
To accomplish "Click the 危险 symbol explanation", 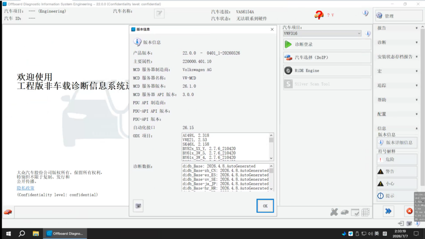I will tap(397, 160).
